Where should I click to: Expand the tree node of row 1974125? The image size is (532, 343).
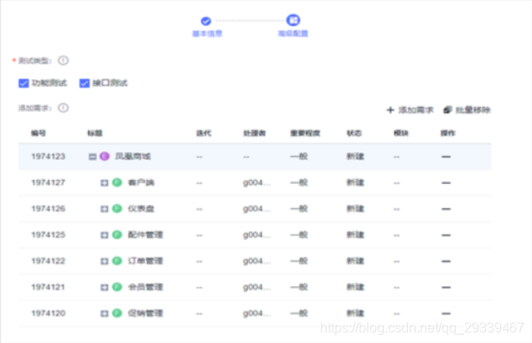coord(105,235)
